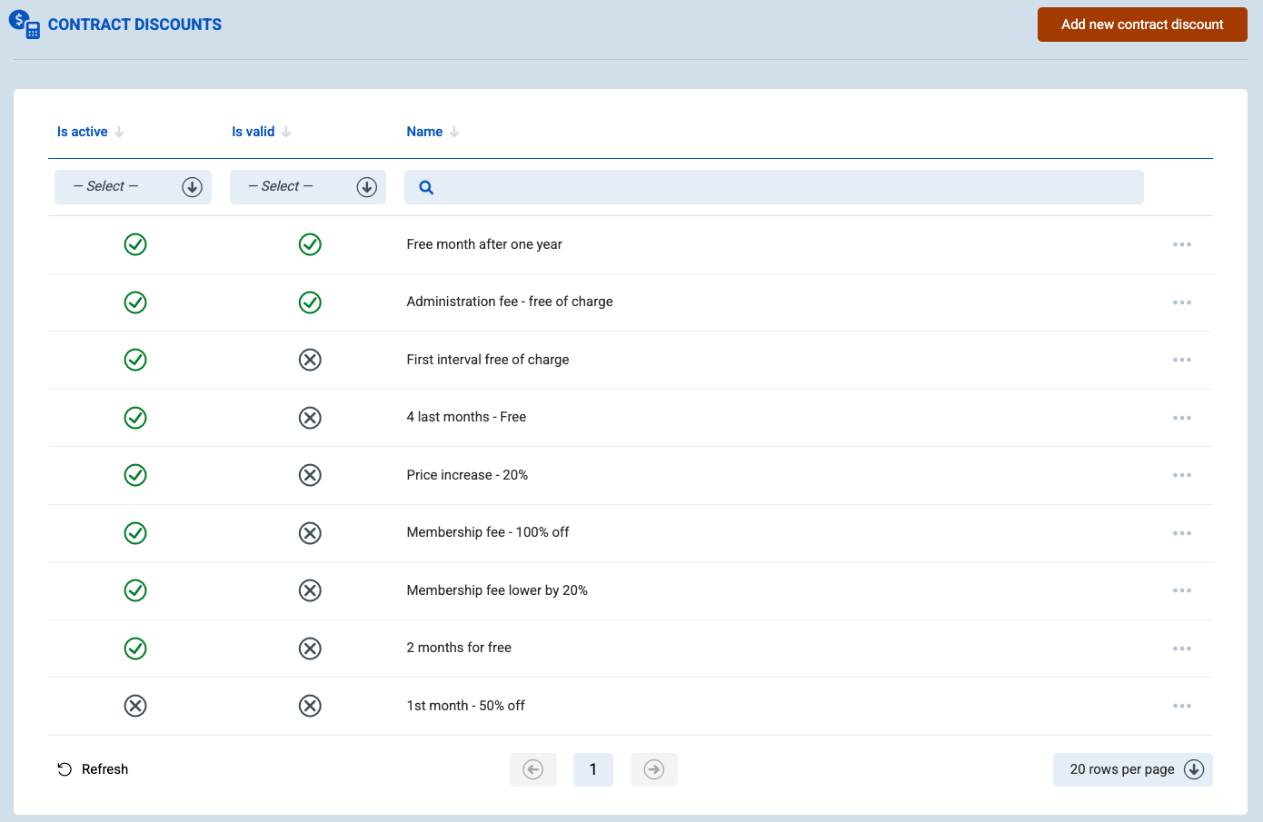This screenshot has width=1263, height=822.
Task: Go to previous page arrow
Action: point(533,769)
